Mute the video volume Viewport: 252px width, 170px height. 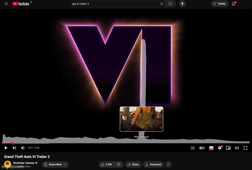click(x=22, y=148)
